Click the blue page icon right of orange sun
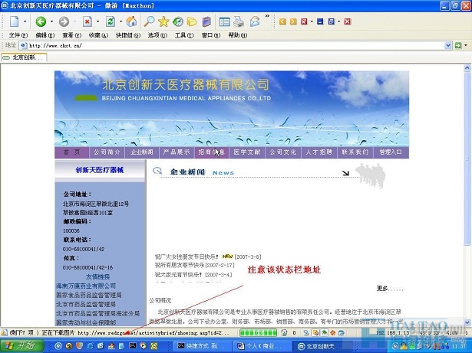 pos(342,332)
